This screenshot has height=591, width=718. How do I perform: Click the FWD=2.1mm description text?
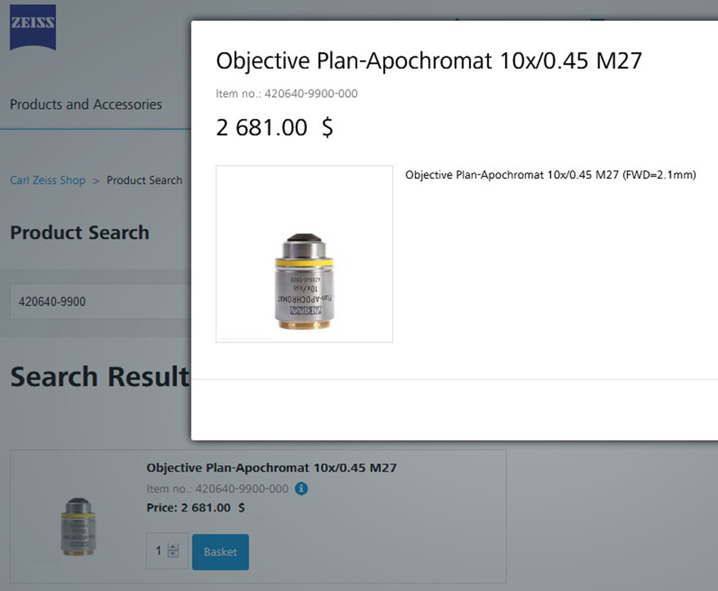pos(550,175)
